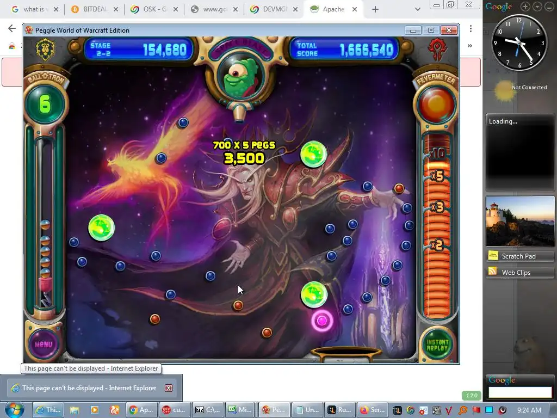
Task: Click the orange magnifier tray icon
Action: tap(463, 410)
